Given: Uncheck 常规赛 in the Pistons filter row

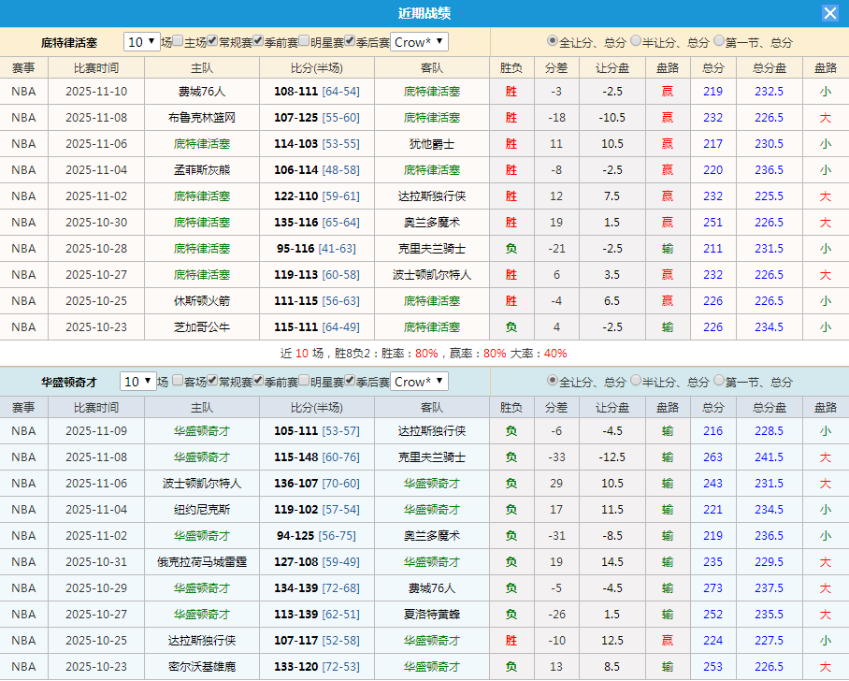Looking at the screenshot, I should pos(210,41).
